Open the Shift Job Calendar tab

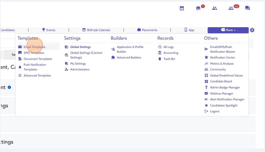(x=96, y=30)
